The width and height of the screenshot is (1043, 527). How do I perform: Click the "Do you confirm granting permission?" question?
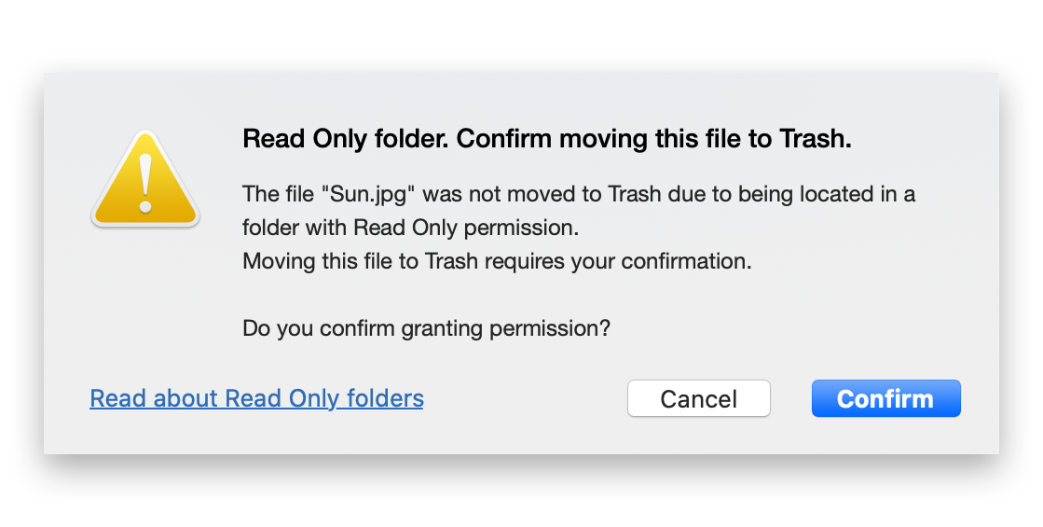point(426,328)
